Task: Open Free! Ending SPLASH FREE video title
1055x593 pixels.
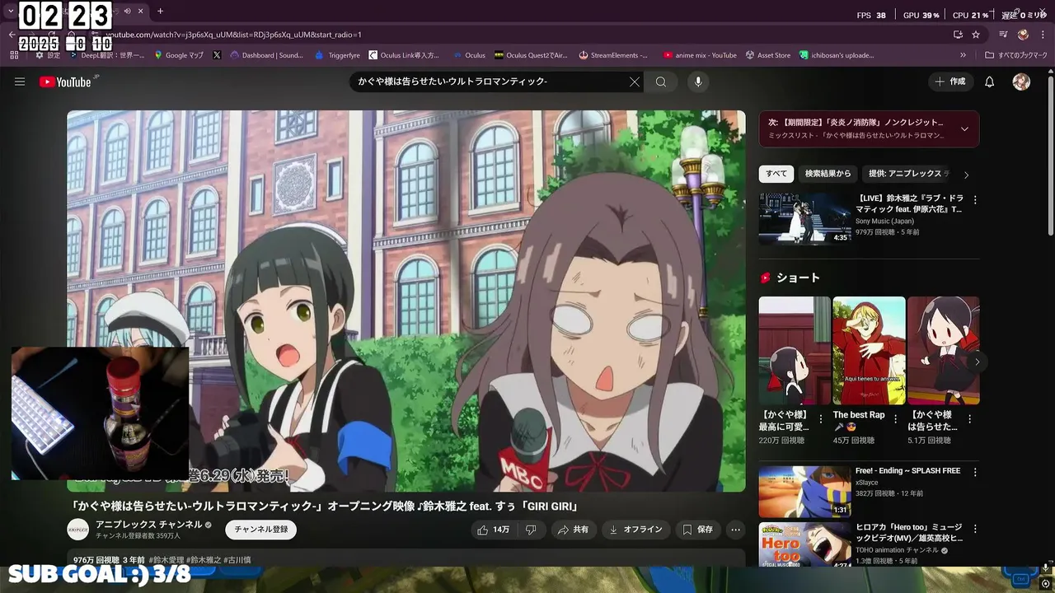Action: pyautogui.click(x=907, y=471)
